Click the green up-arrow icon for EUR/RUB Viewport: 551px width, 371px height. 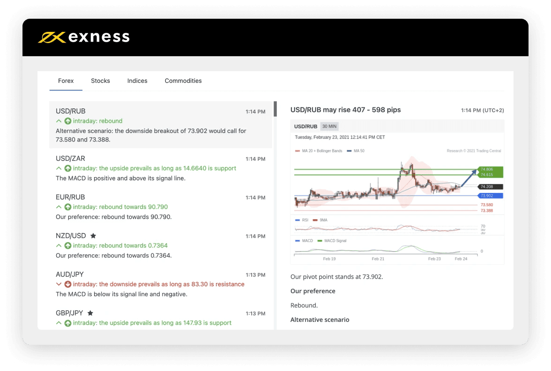click(x=68, y=207)
